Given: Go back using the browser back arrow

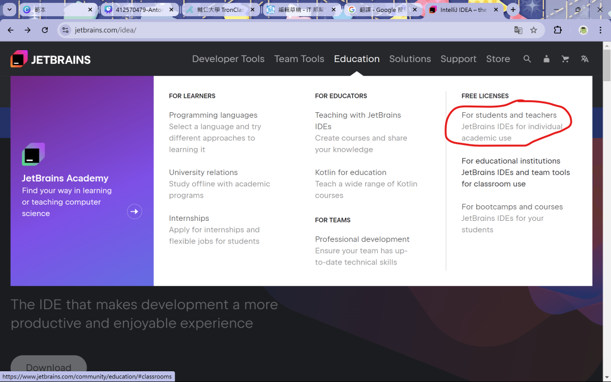Looking at the screenshot, I should pyautogui.click(x=11, y=30).
